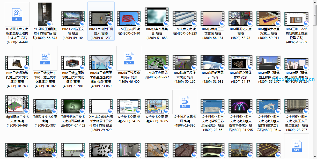
Task: Click the scroll up arrow of the scrollbar
Action: 315,2
